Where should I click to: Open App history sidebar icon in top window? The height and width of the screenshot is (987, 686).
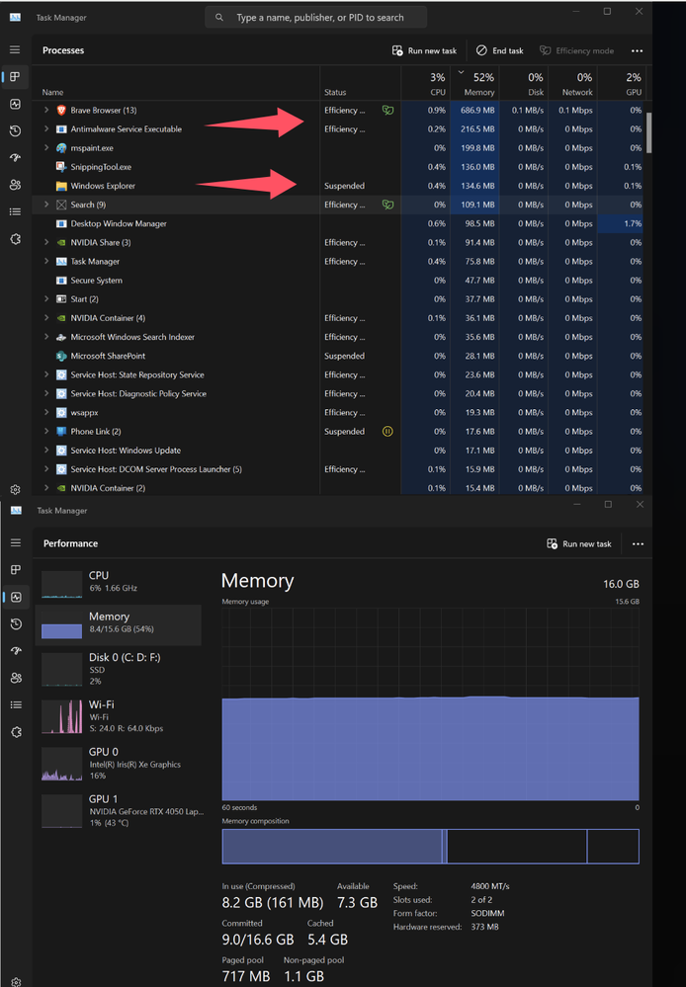[15, 131]
